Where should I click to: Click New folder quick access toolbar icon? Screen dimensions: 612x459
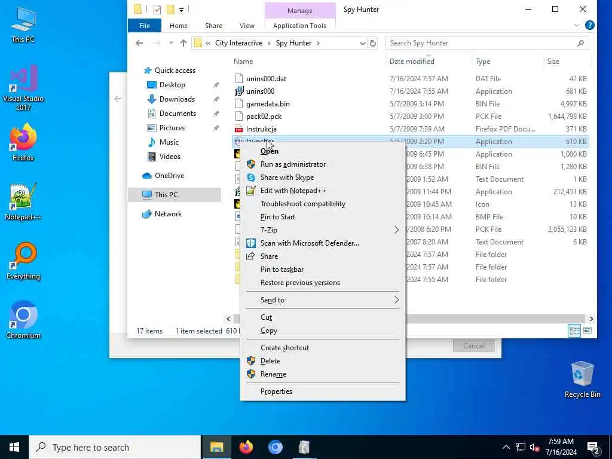coord(170,10)
